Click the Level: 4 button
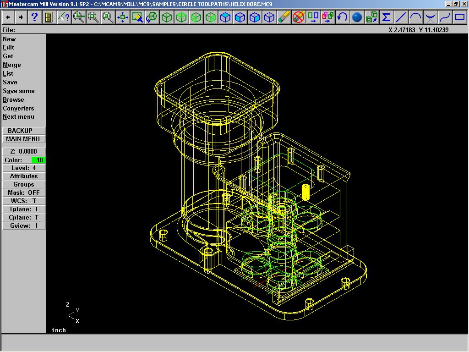469x352 pixels. point(24,168)
